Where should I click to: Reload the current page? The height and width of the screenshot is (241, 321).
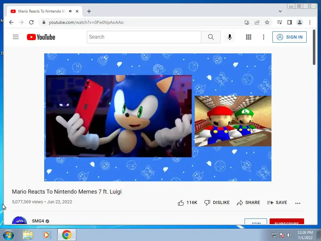coord(31,22)
